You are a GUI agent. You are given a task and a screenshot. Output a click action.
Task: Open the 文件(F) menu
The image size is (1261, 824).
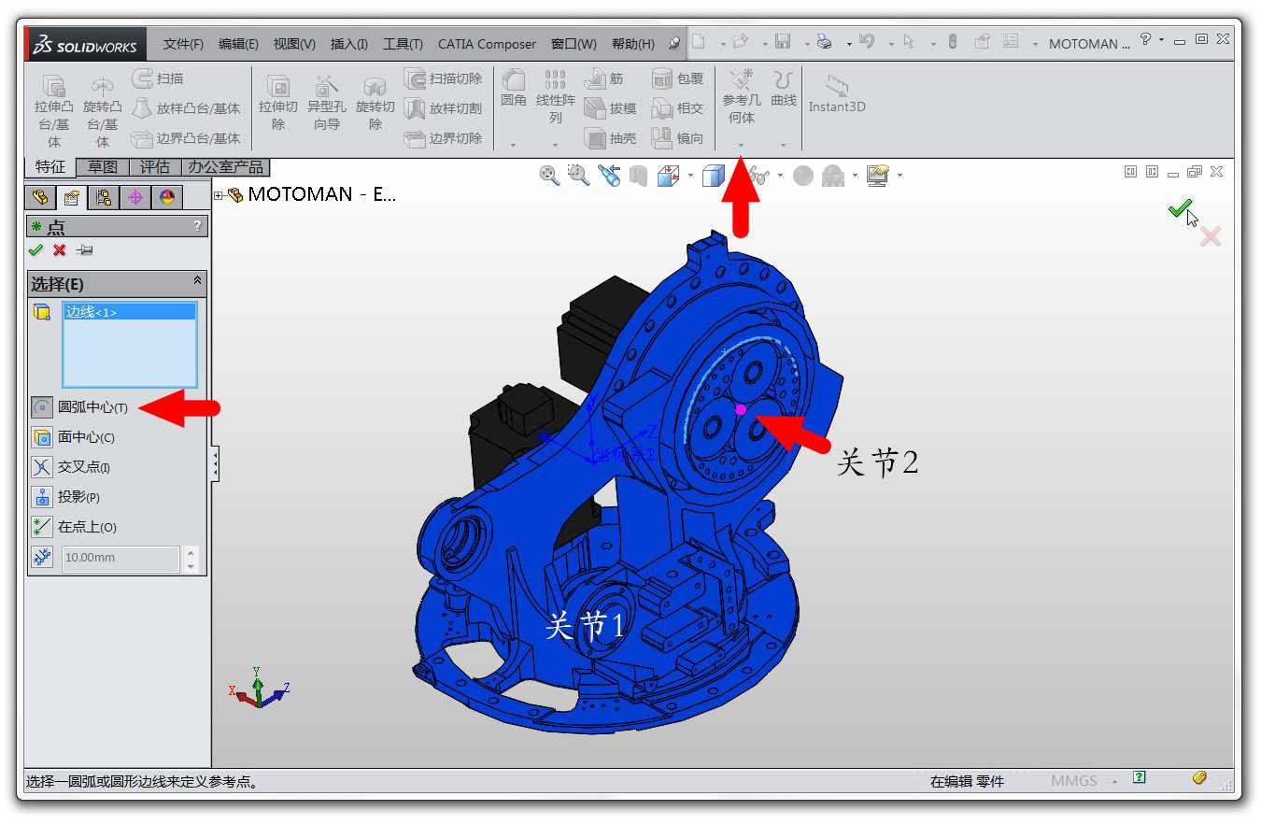coord(183,44)
